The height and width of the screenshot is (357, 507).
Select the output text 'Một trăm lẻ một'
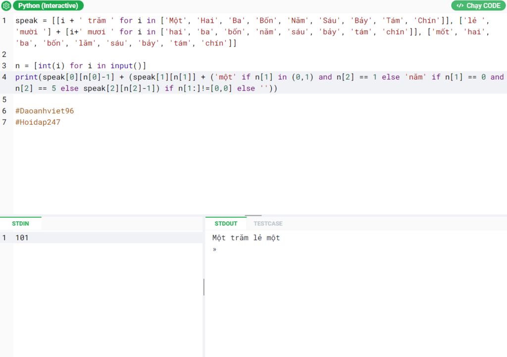[246, 238]
